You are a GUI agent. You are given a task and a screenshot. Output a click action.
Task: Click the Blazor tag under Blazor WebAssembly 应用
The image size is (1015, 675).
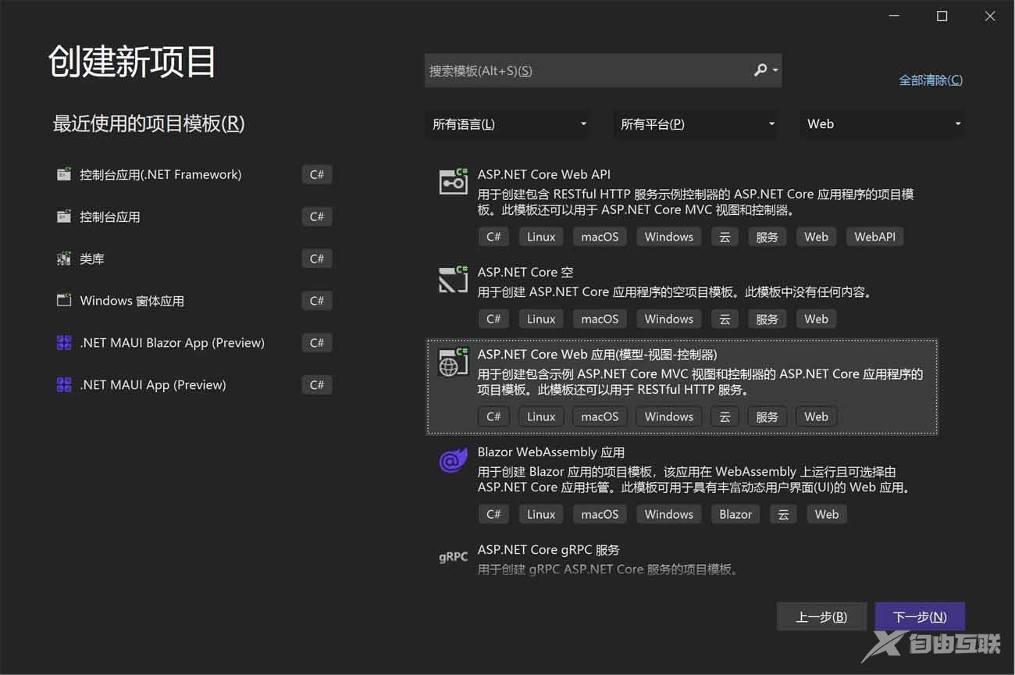(735, 514)
